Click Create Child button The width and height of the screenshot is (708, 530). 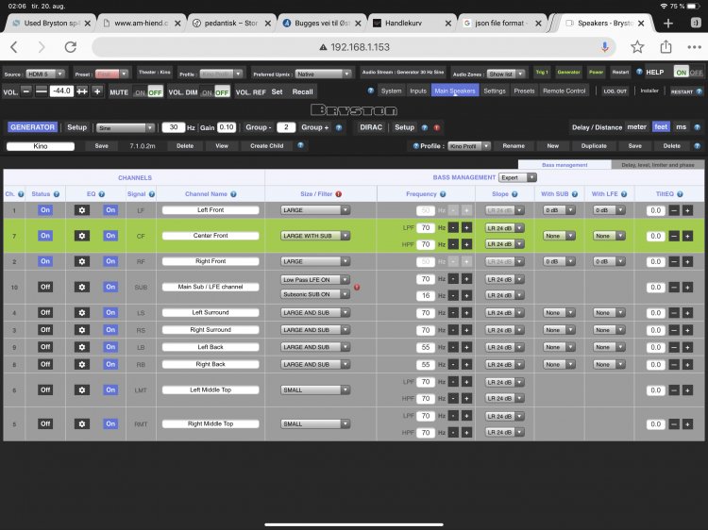[267, 145]
